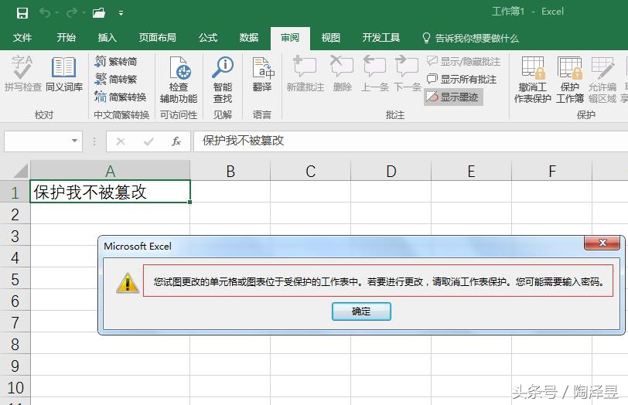Image resolution: width=628 pixels, height=405 pixels.
Task: Close the Microsoft Excel warning dialog
Action: pyautogui.click(x=602, y=243)
